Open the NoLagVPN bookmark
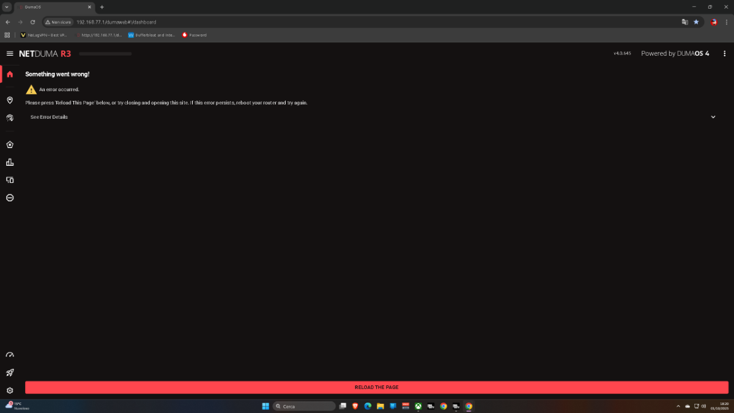The image size is (734, 413). click(46, 35)
